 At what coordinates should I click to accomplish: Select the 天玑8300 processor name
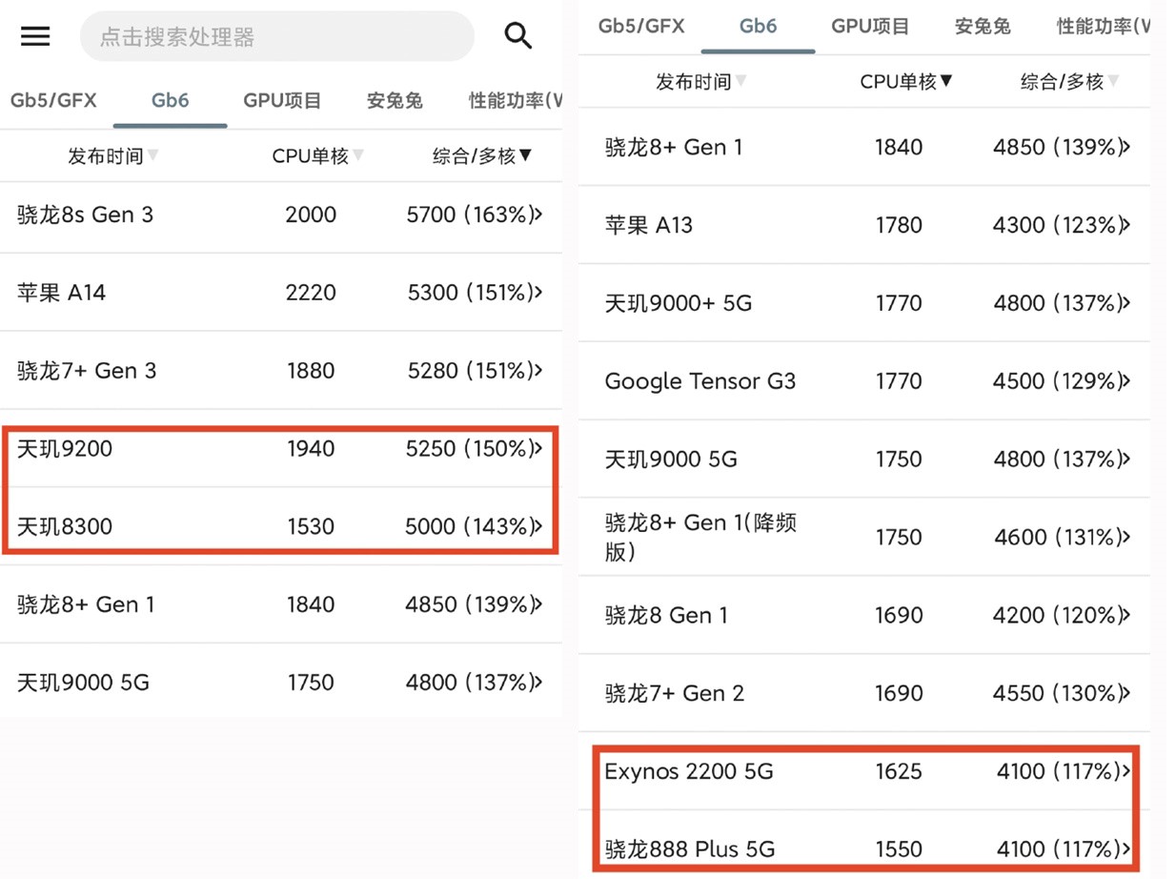(65, 526)
